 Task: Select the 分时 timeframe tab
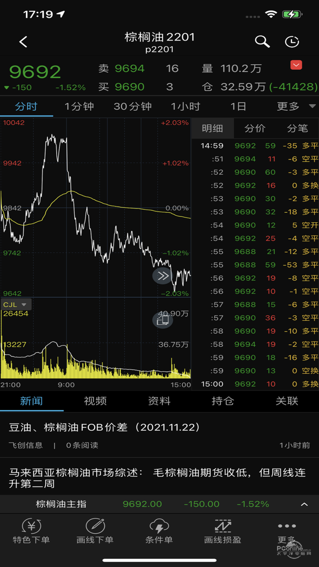pos(26,107)
